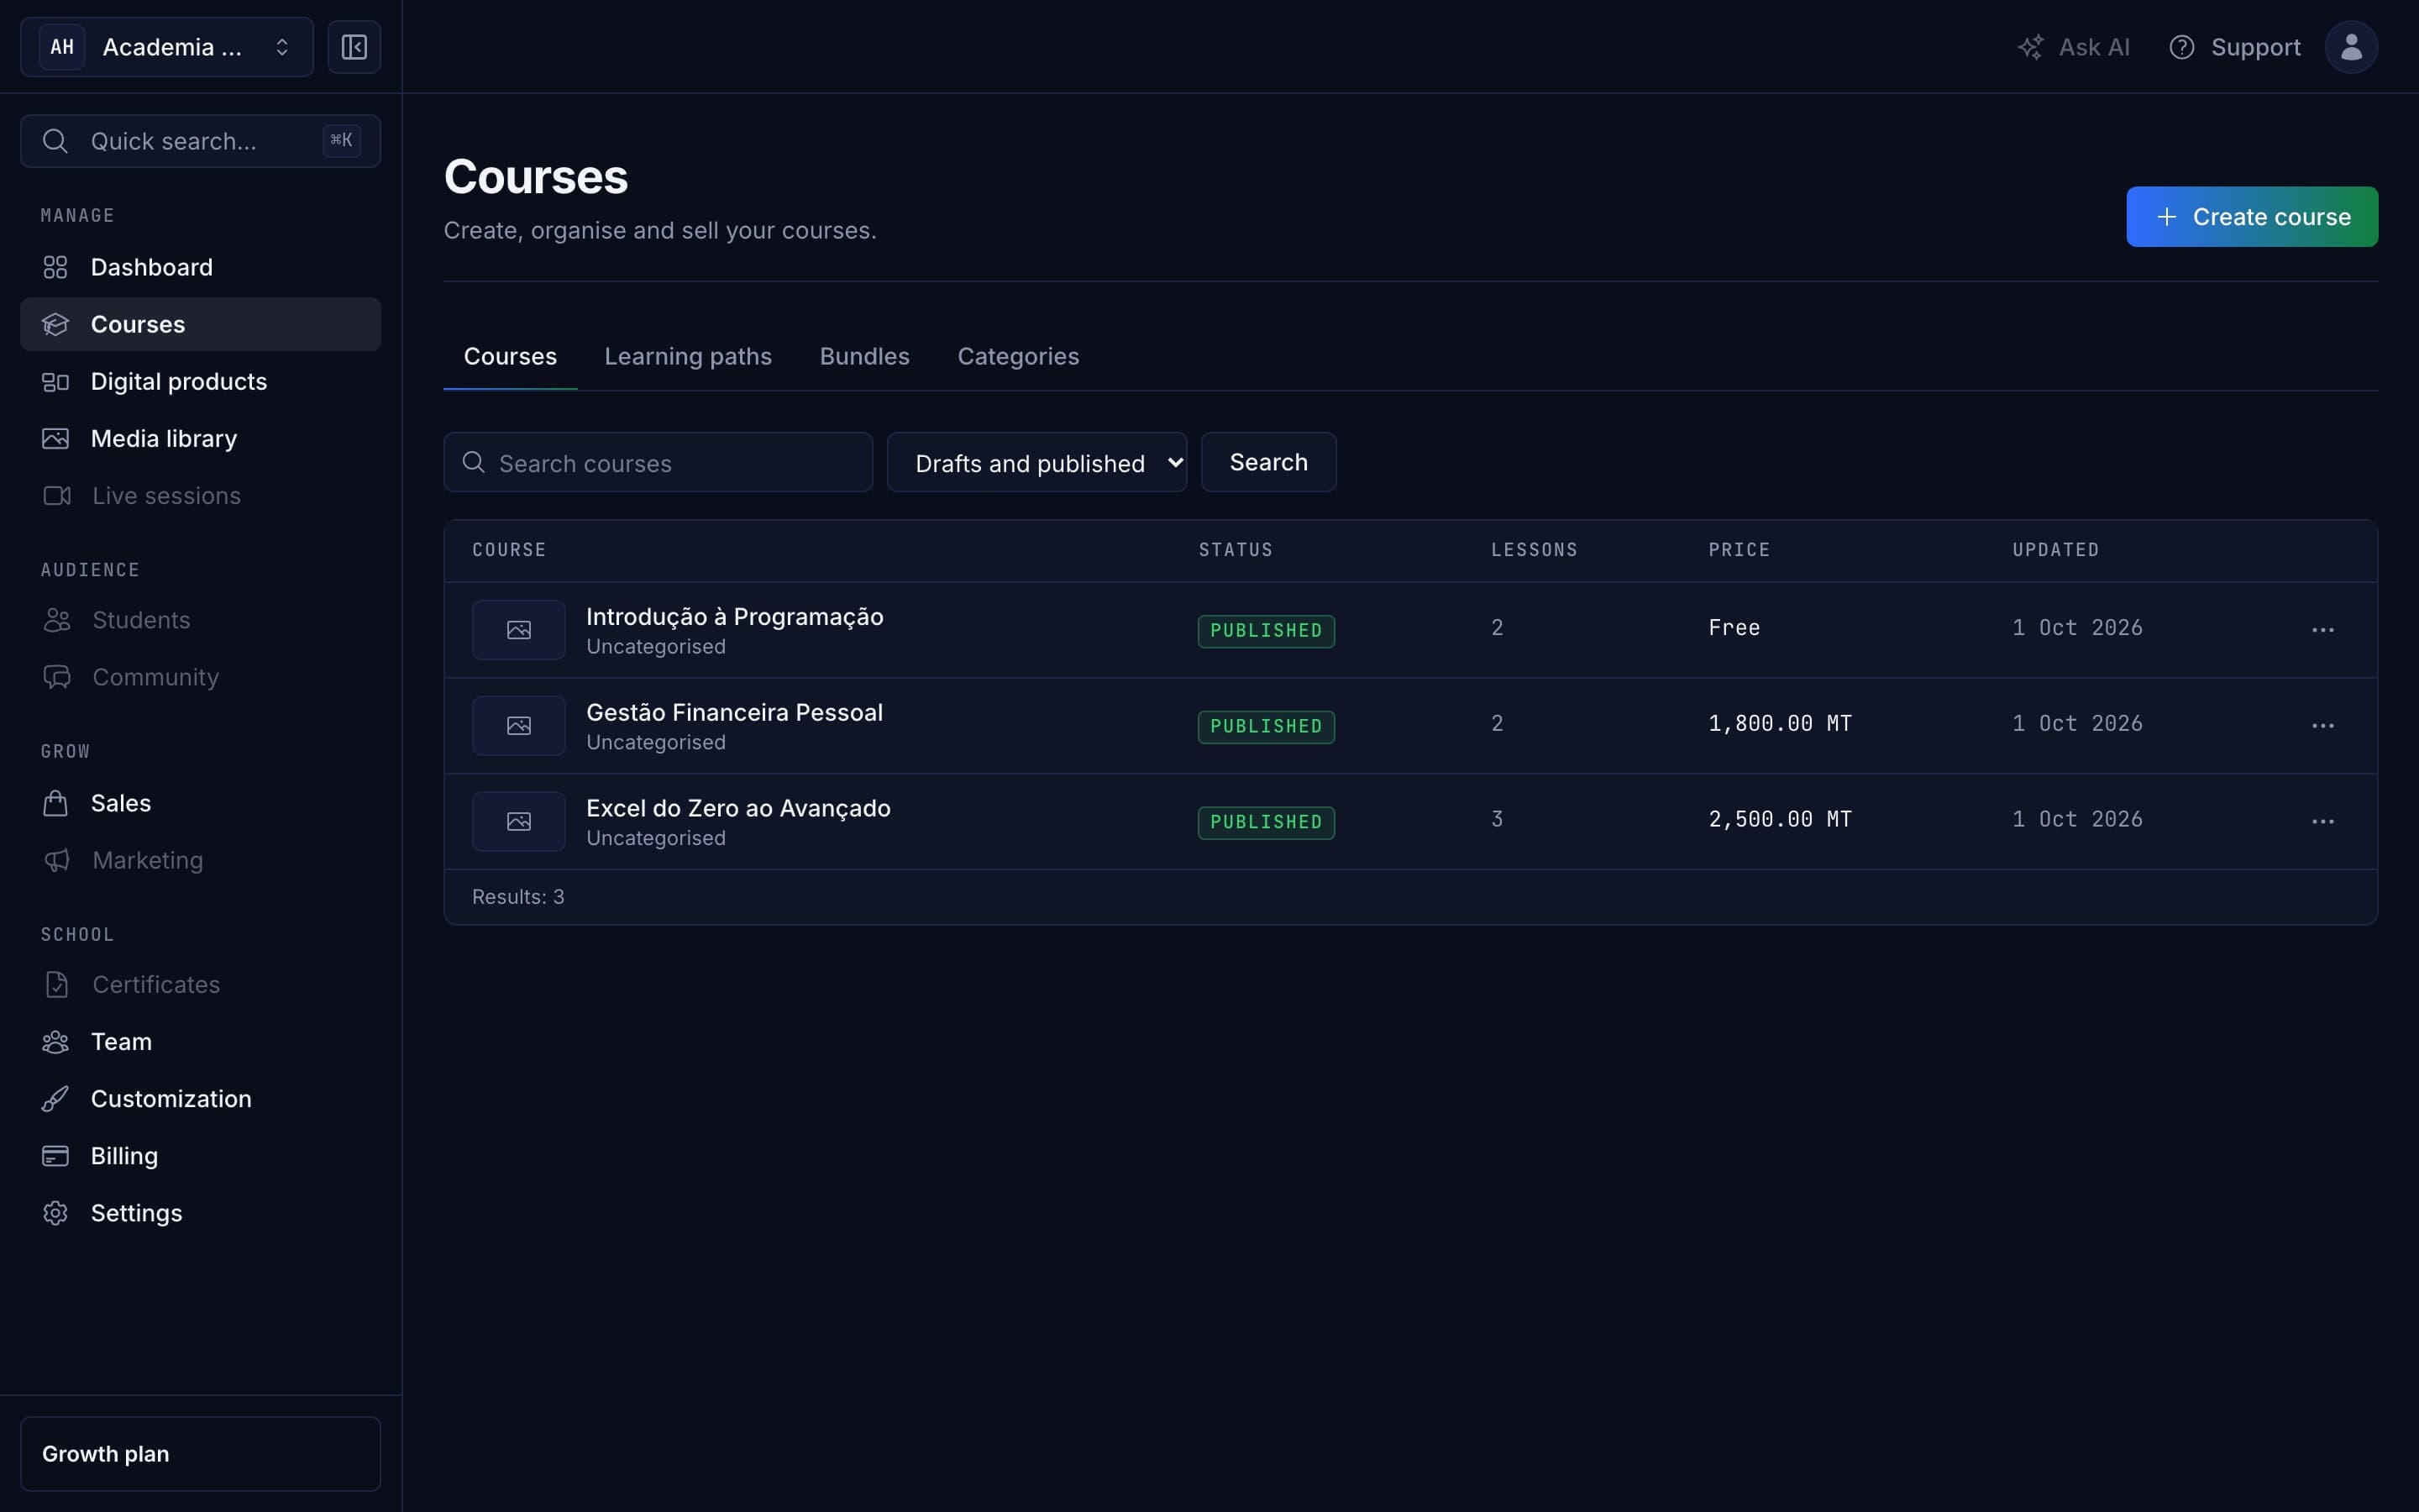
Task: Focus the Quick search box
Action: tap(200, 141)
